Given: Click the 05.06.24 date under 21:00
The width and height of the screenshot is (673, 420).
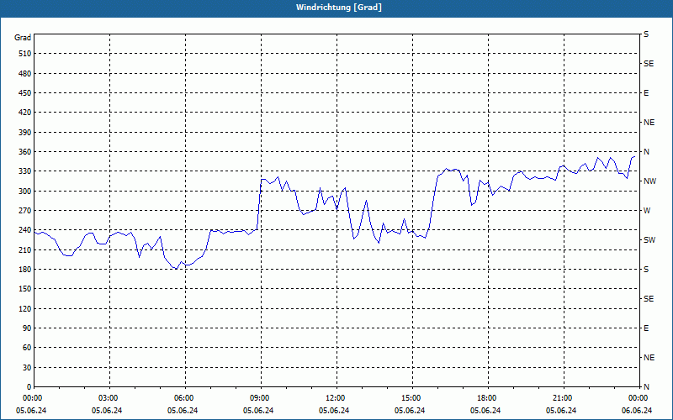Looking at the screenshot, I should 561,411.
